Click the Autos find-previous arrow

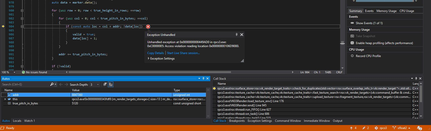click(x=61, y=84)
